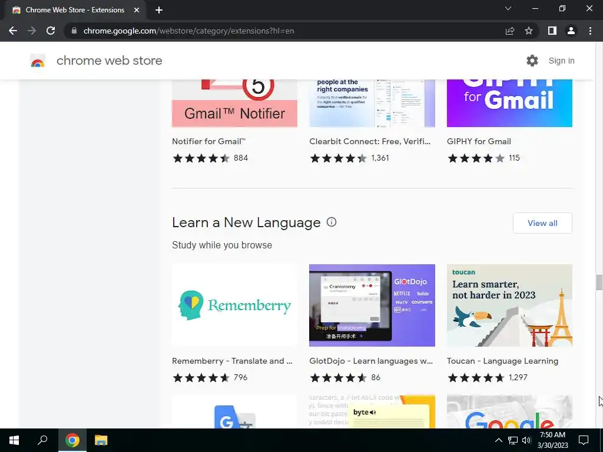Show info about Learn a New Language
Viewport: 603px width, 452px height.
(331, 222)
